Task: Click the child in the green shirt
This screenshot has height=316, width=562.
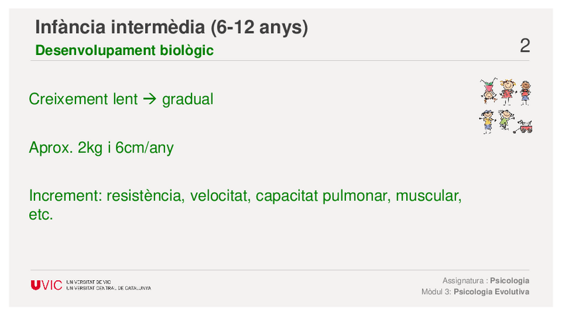Action: pos(506,120)
